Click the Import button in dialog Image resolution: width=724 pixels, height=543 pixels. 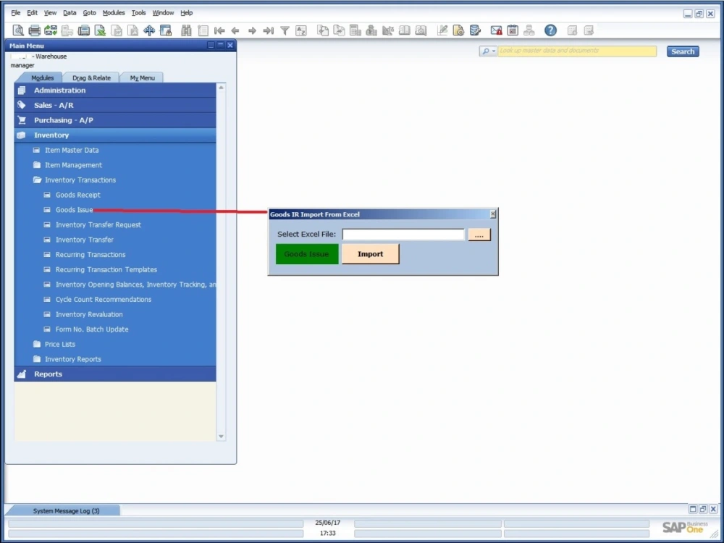pyautogui.click(x=370, y=254)
